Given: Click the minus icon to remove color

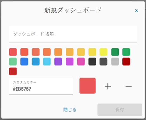Looking at the screenshot, I should (129, 86).
